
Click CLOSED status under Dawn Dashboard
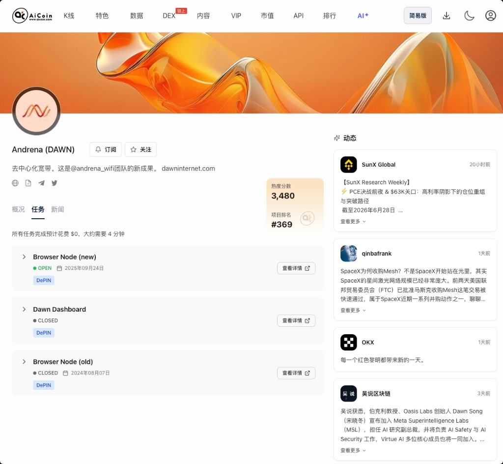(x=48, y=320)
